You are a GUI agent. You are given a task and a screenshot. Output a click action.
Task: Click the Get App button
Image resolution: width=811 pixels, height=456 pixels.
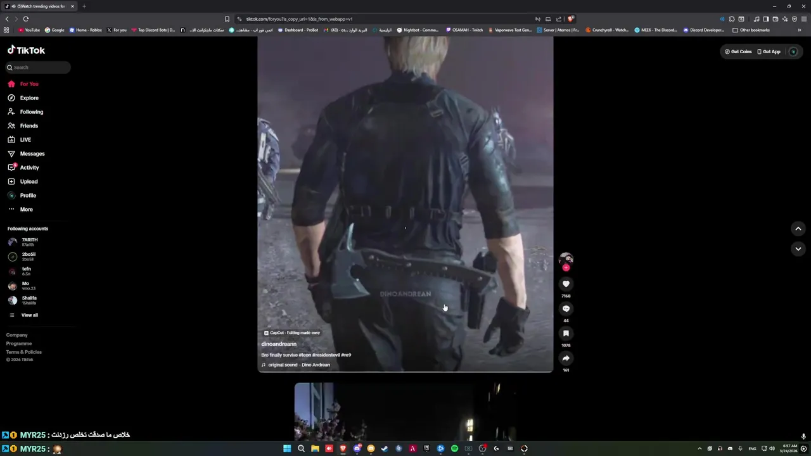(769, 51)
